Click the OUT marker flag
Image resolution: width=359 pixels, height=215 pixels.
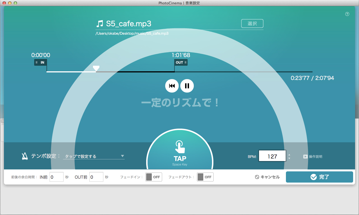coord(181,62)
